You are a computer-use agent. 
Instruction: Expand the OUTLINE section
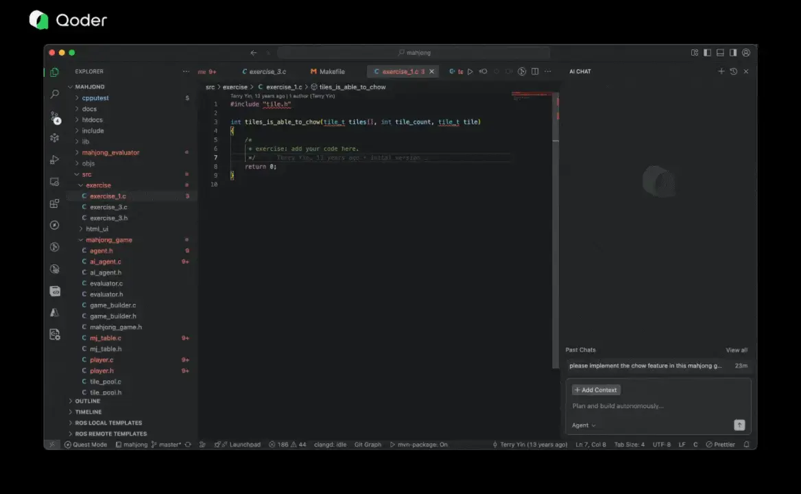pos(87,401)
